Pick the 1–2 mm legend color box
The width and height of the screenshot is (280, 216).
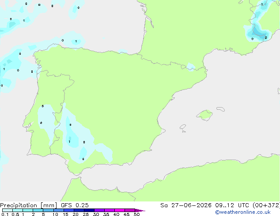point(28,210)
